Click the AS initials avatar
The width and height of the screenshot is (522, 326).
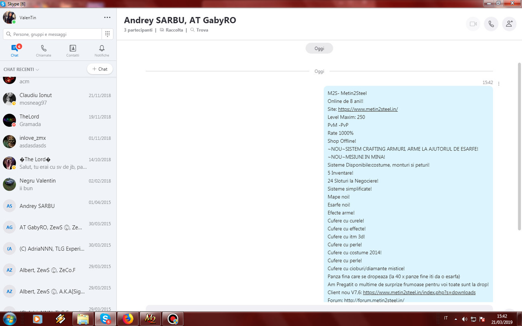(x=9, y=206)
